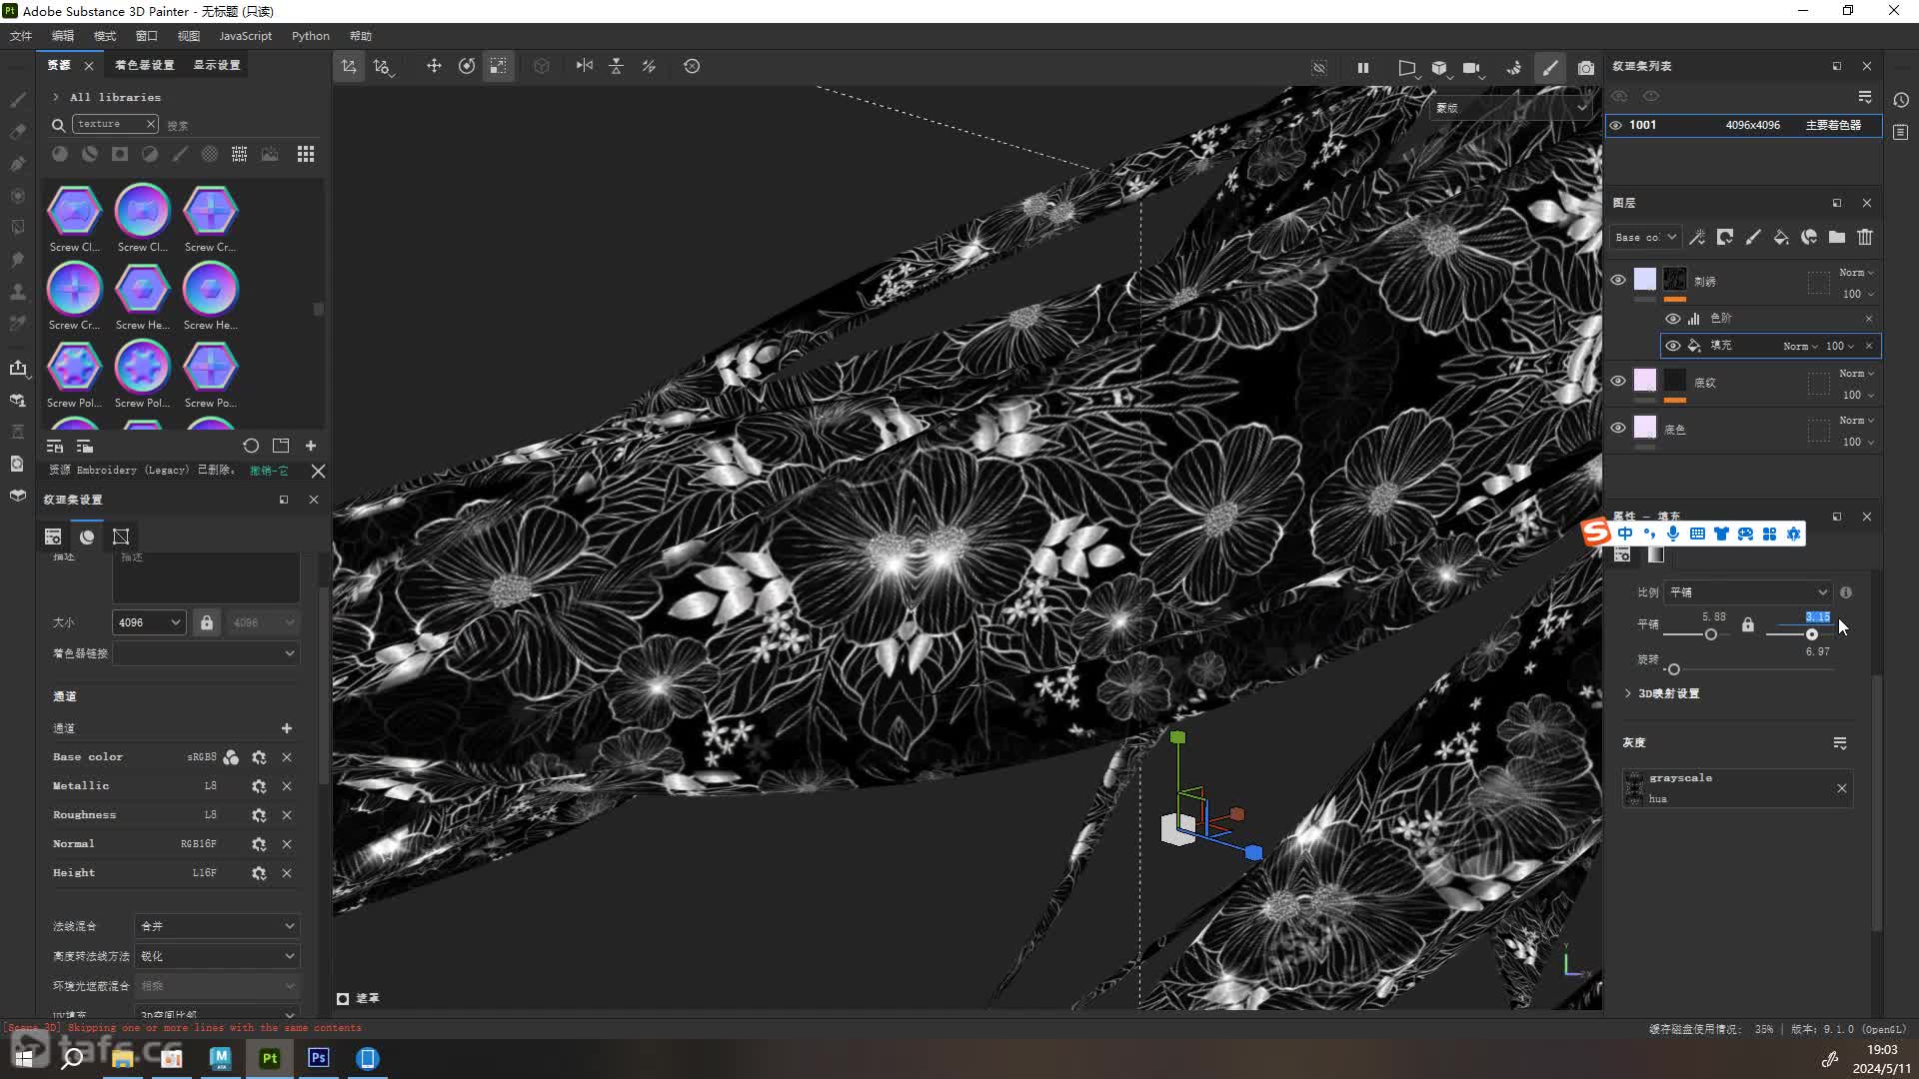Click the add smart material icon in Layers
This screenshot has height=1079, width=1919.
(1809, 238)
